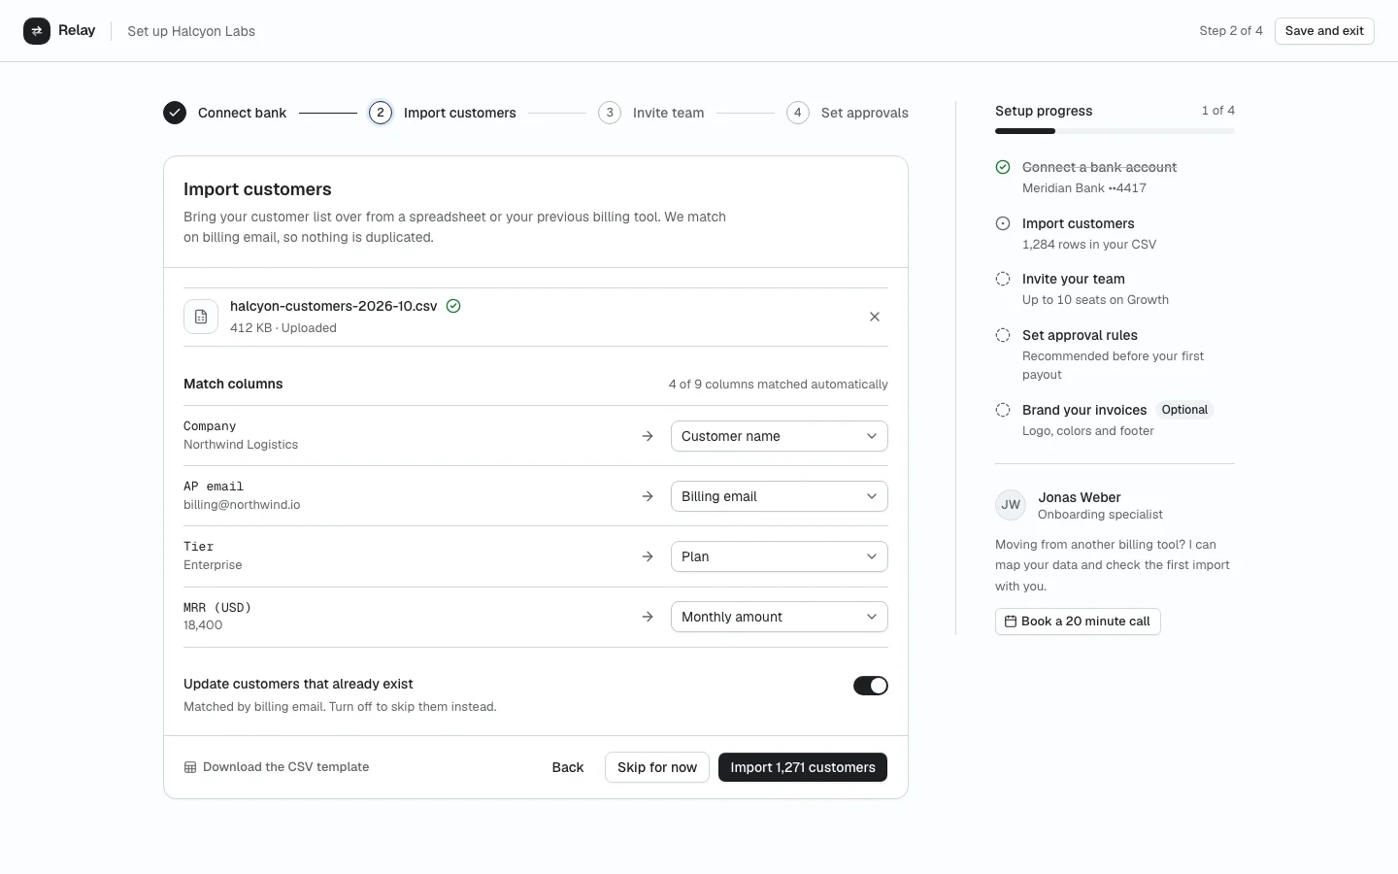Click the Setup progress bar

pos(1115,131)
